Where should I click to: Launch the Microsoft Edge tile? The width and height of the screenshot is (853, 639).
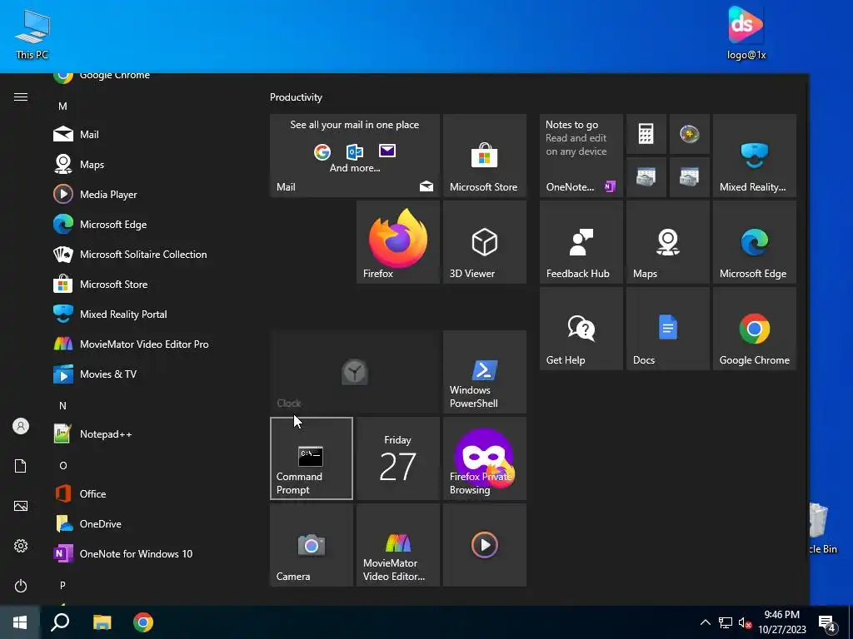(755, 242)
